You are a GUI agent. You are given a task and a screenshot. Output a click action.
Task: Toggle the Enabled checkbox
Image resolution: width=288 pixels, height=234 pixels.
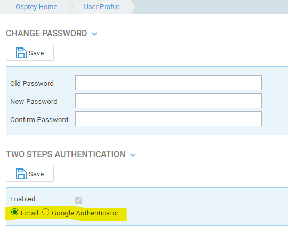click(78, 200)
